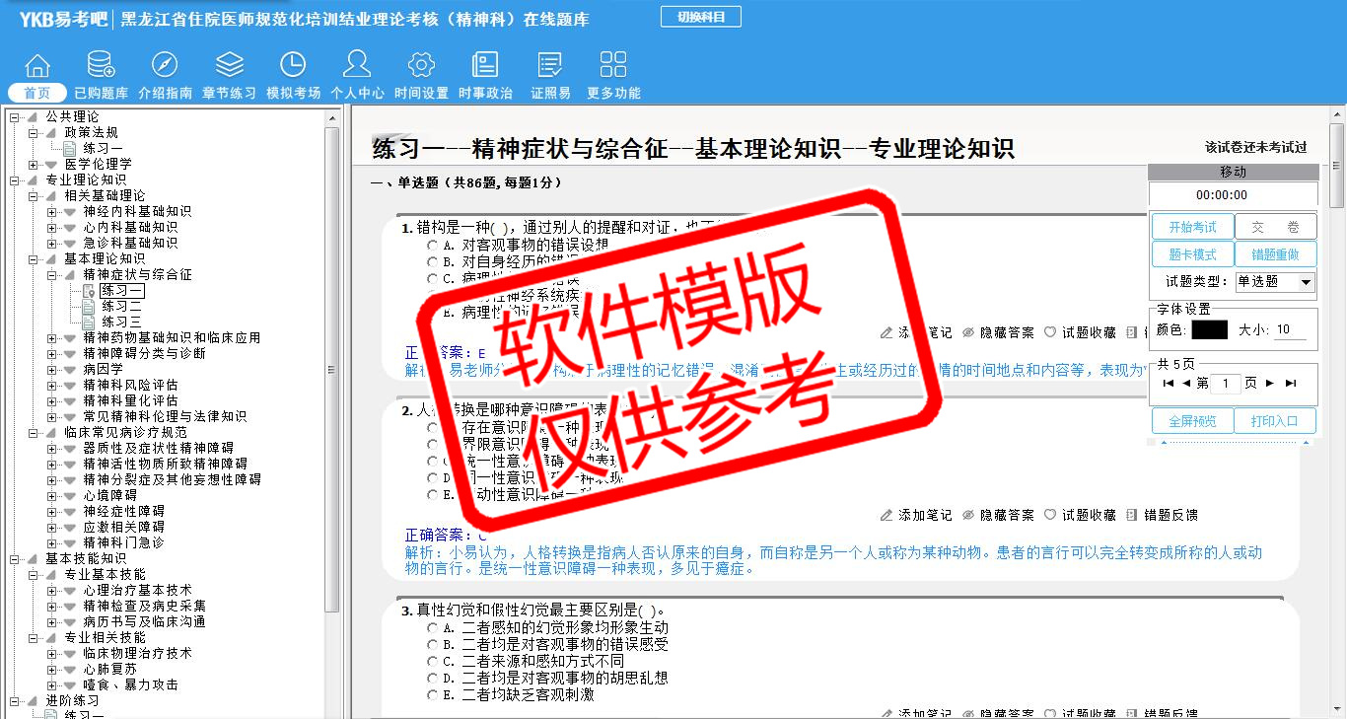This screenshot has width=1347, height=719.
Task: Go to the 首页 tab
Action: 37,93
